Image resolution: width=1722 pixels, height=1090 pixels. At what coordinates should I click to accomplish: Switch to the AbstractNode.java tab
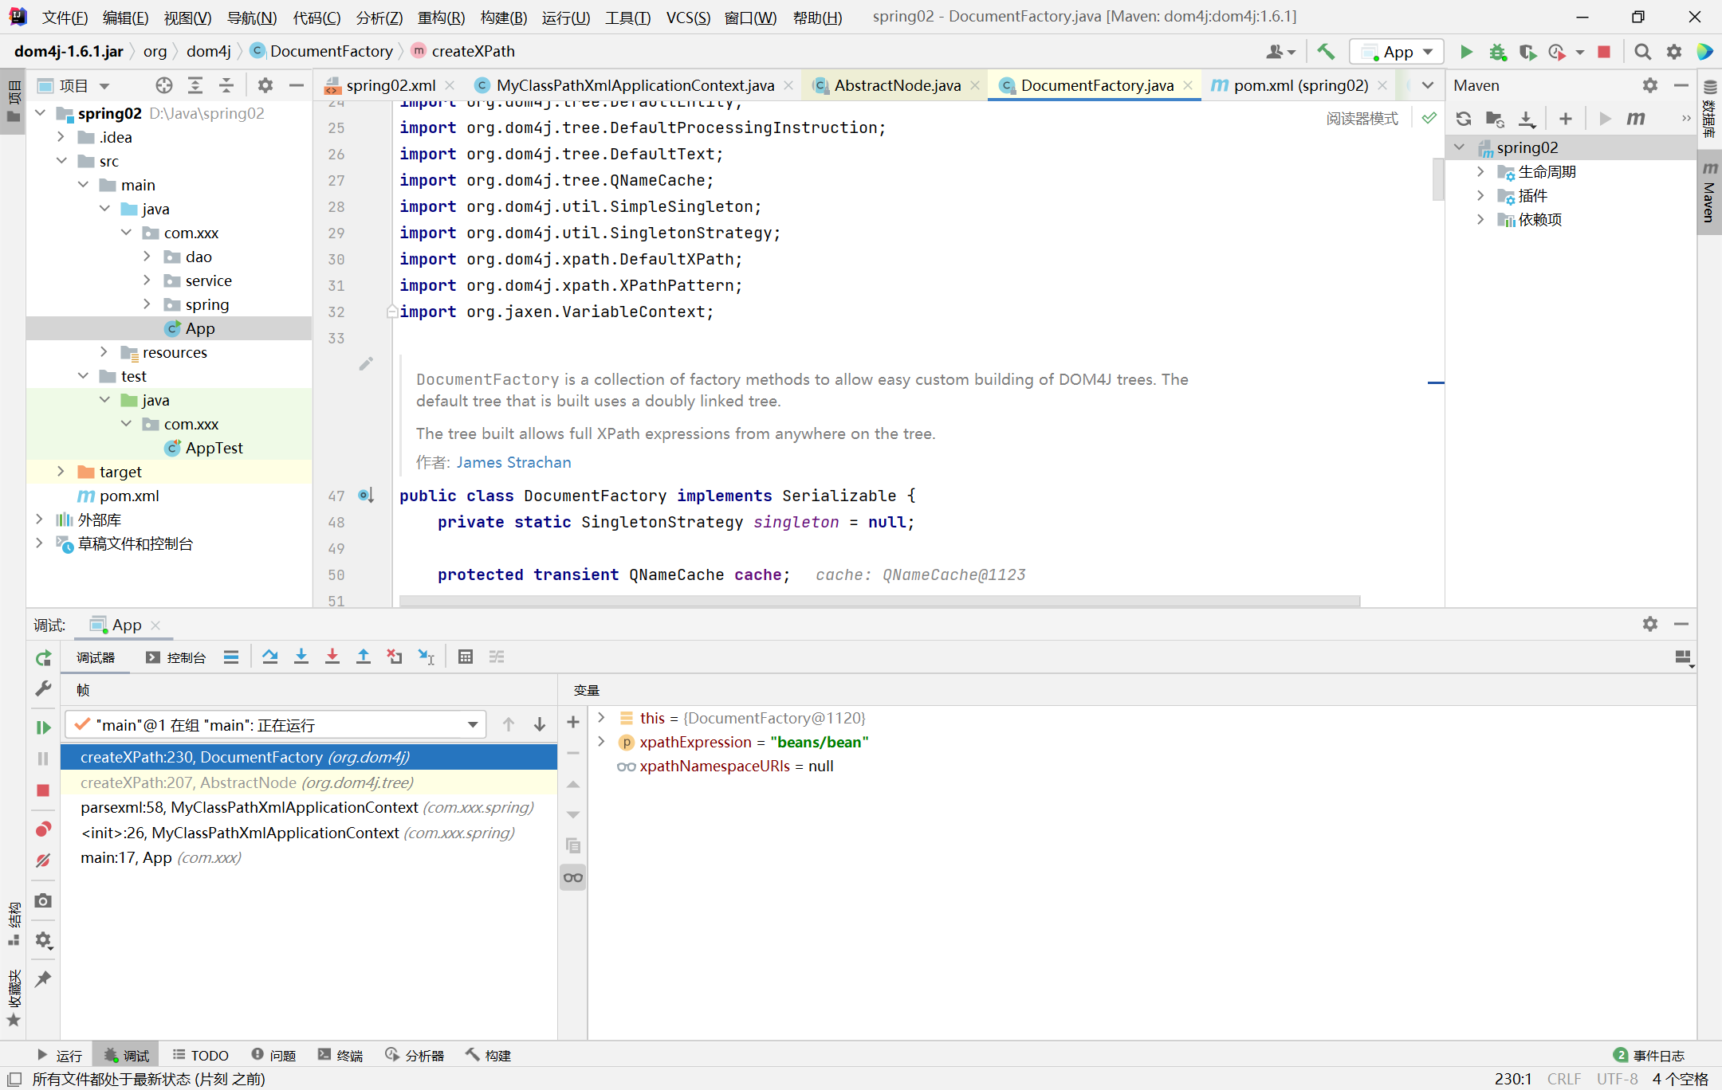(x=897, y=85)
